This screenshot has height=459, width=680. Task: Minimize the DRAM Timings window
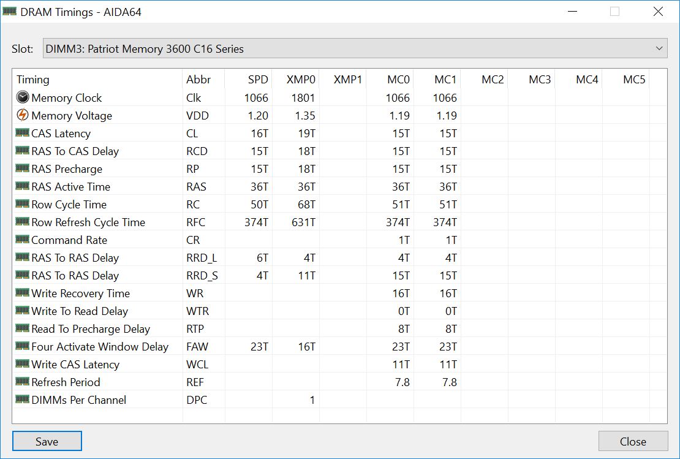572,12
